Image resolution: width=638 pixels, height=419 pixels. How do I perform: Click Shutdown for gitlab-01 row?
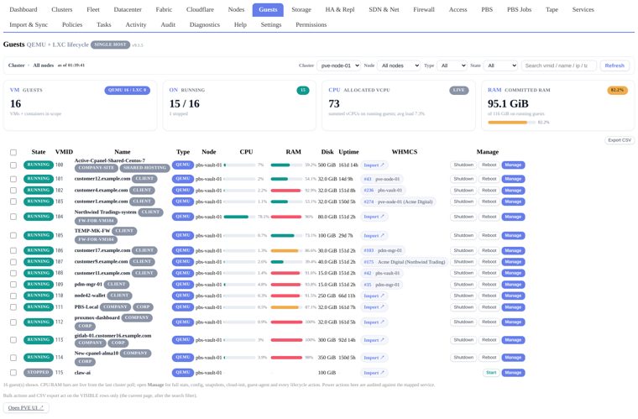[x=463, y=340]
